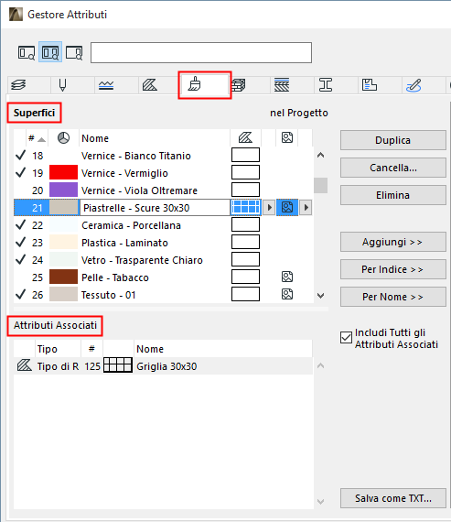Click the purple Viola Oltremare color swatch
The width and height of the screenshot is (451, 522).
coord(63,190)
